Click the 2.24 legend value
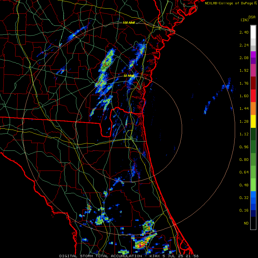 (244, 45)
